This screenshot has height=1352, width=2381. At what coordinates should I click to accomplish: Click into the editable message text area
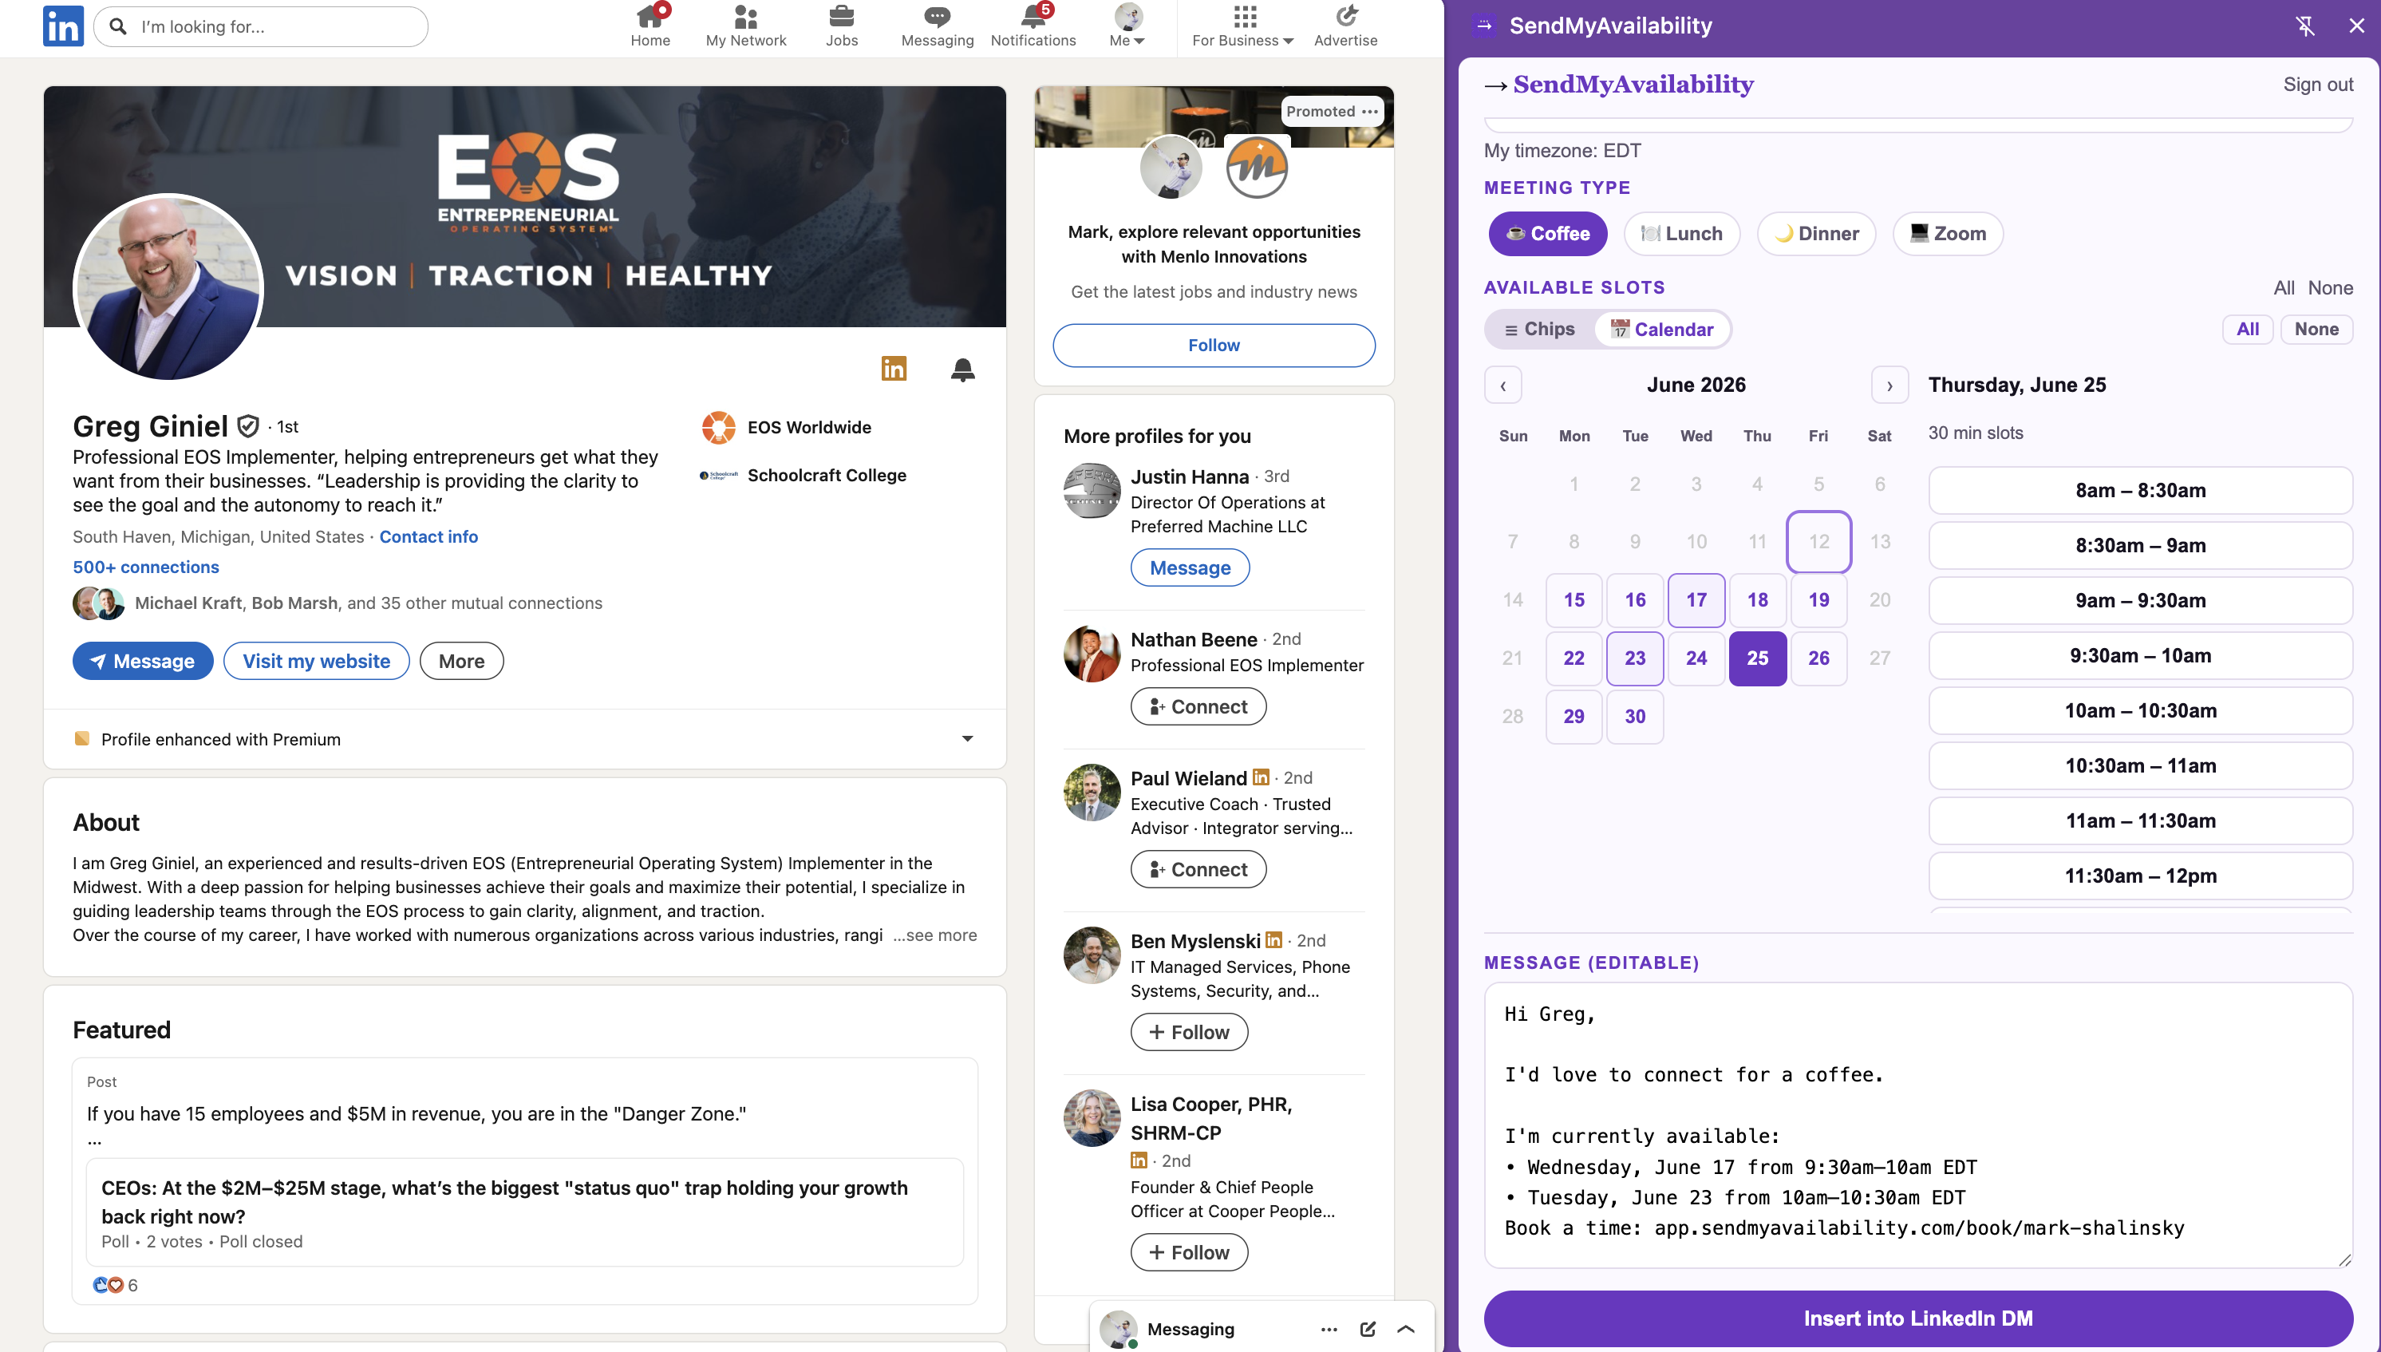click(x=1917, y=1125)
